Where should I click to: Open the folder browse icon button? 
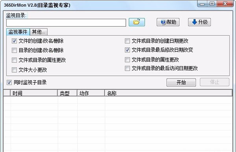(x=136, y=22)
